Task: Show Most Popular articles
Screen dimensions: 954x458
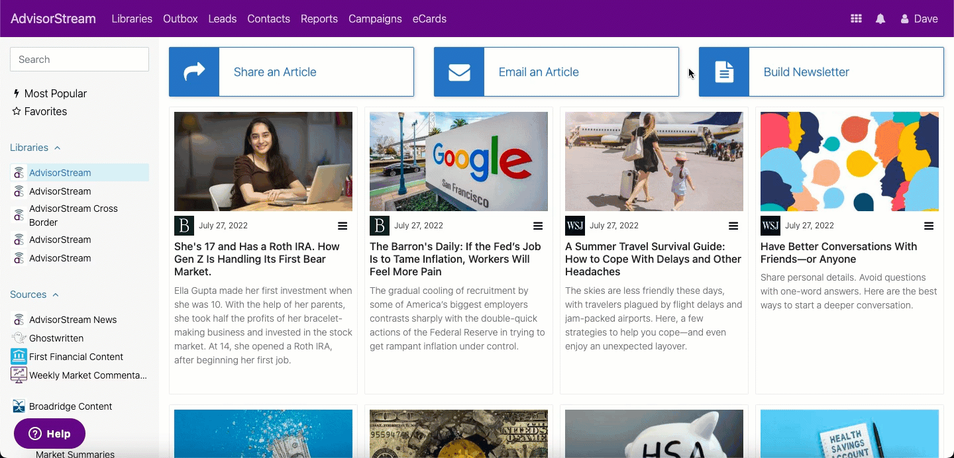Action: (x=50, y=94)
